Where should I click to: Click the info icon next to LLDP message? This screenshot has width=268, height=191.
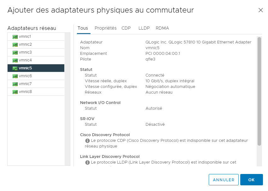(87, 162)
